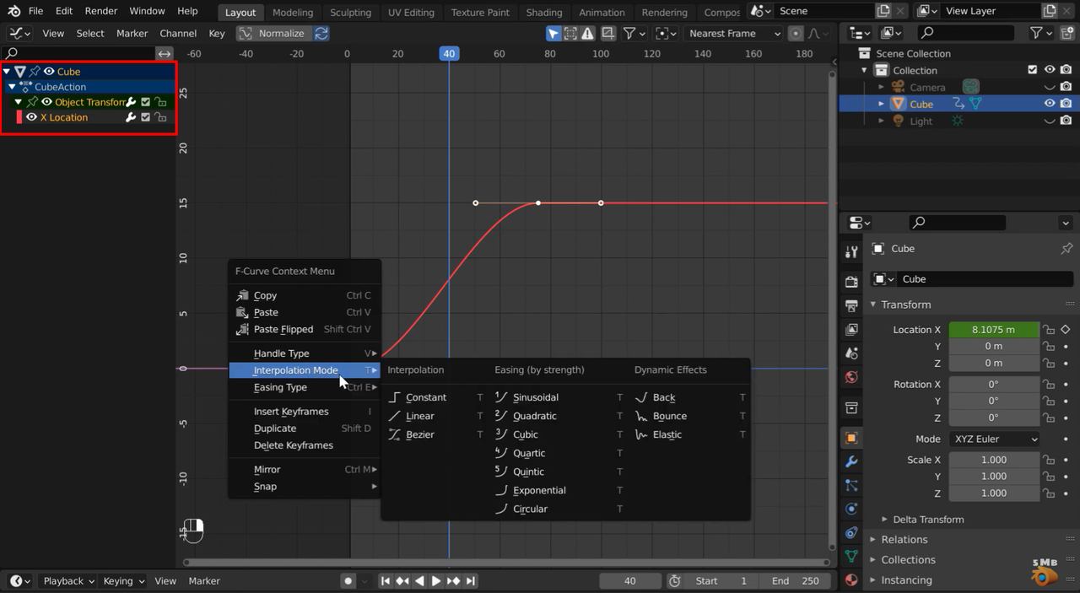Open the Physics properties tab

tap(851, 509)
